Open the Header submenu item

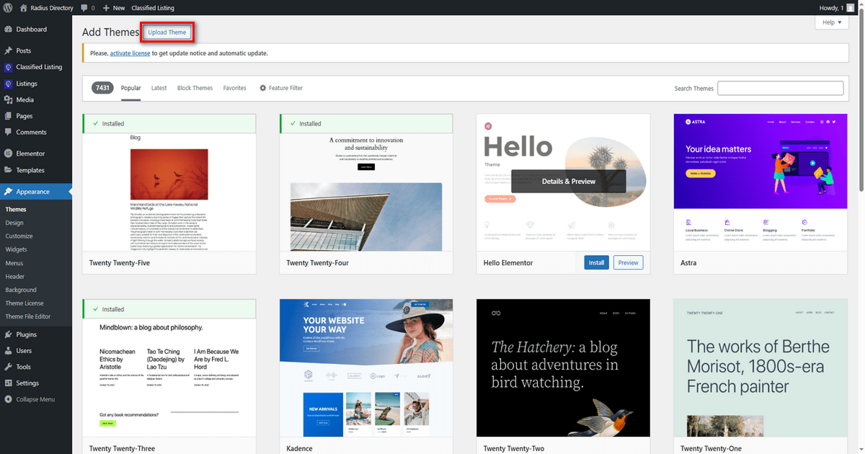15,277
